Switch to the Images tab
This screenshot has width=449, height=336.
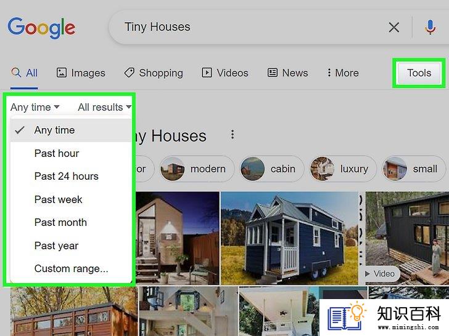[81, 73]
